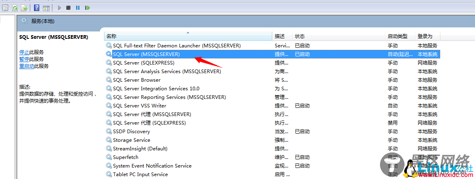Click the Export List toolbar icon
The image size is (475, 179).
24,8
